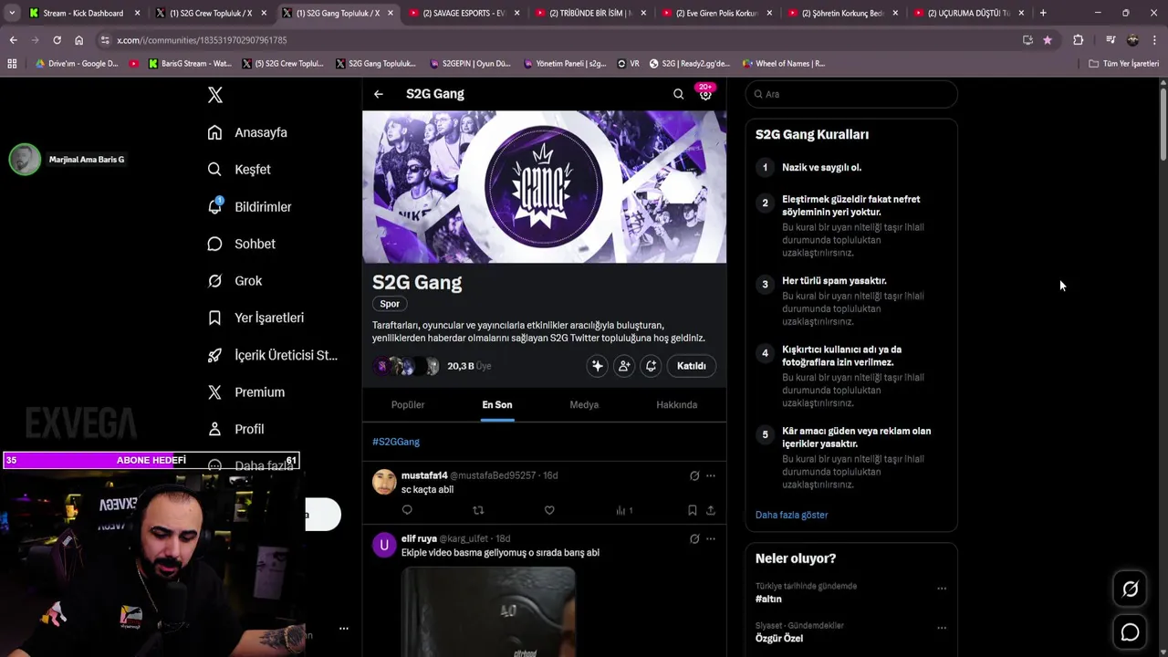Open the #altın trending topic
This screenshot has width=1168, height=657.
(768, 599)
